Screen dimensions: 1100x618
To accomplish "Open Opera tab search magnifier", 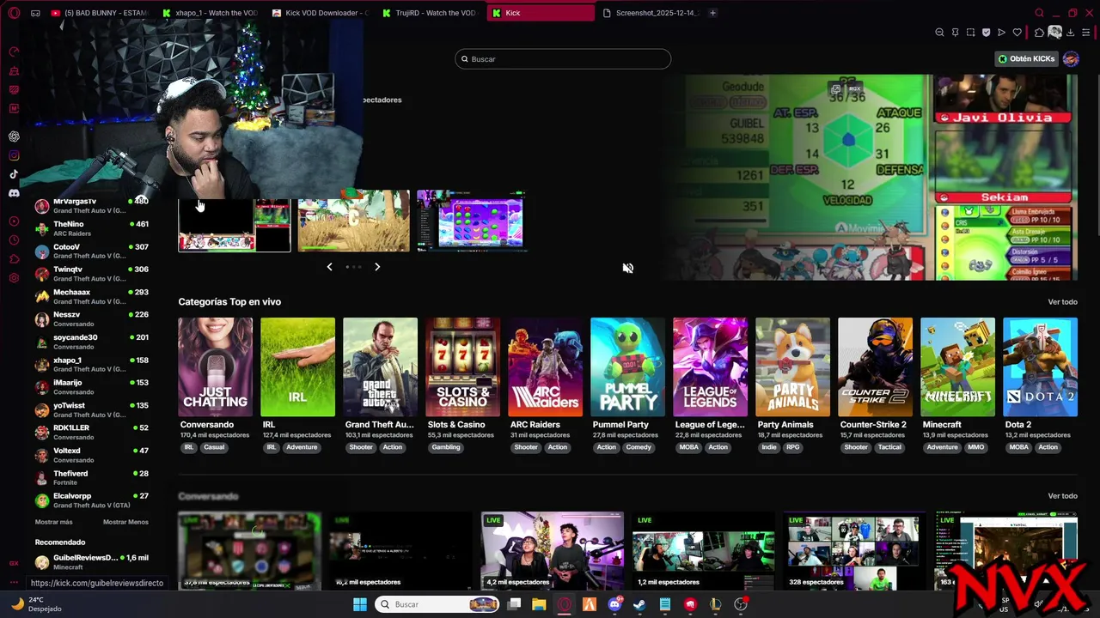I will [1039, 13].
